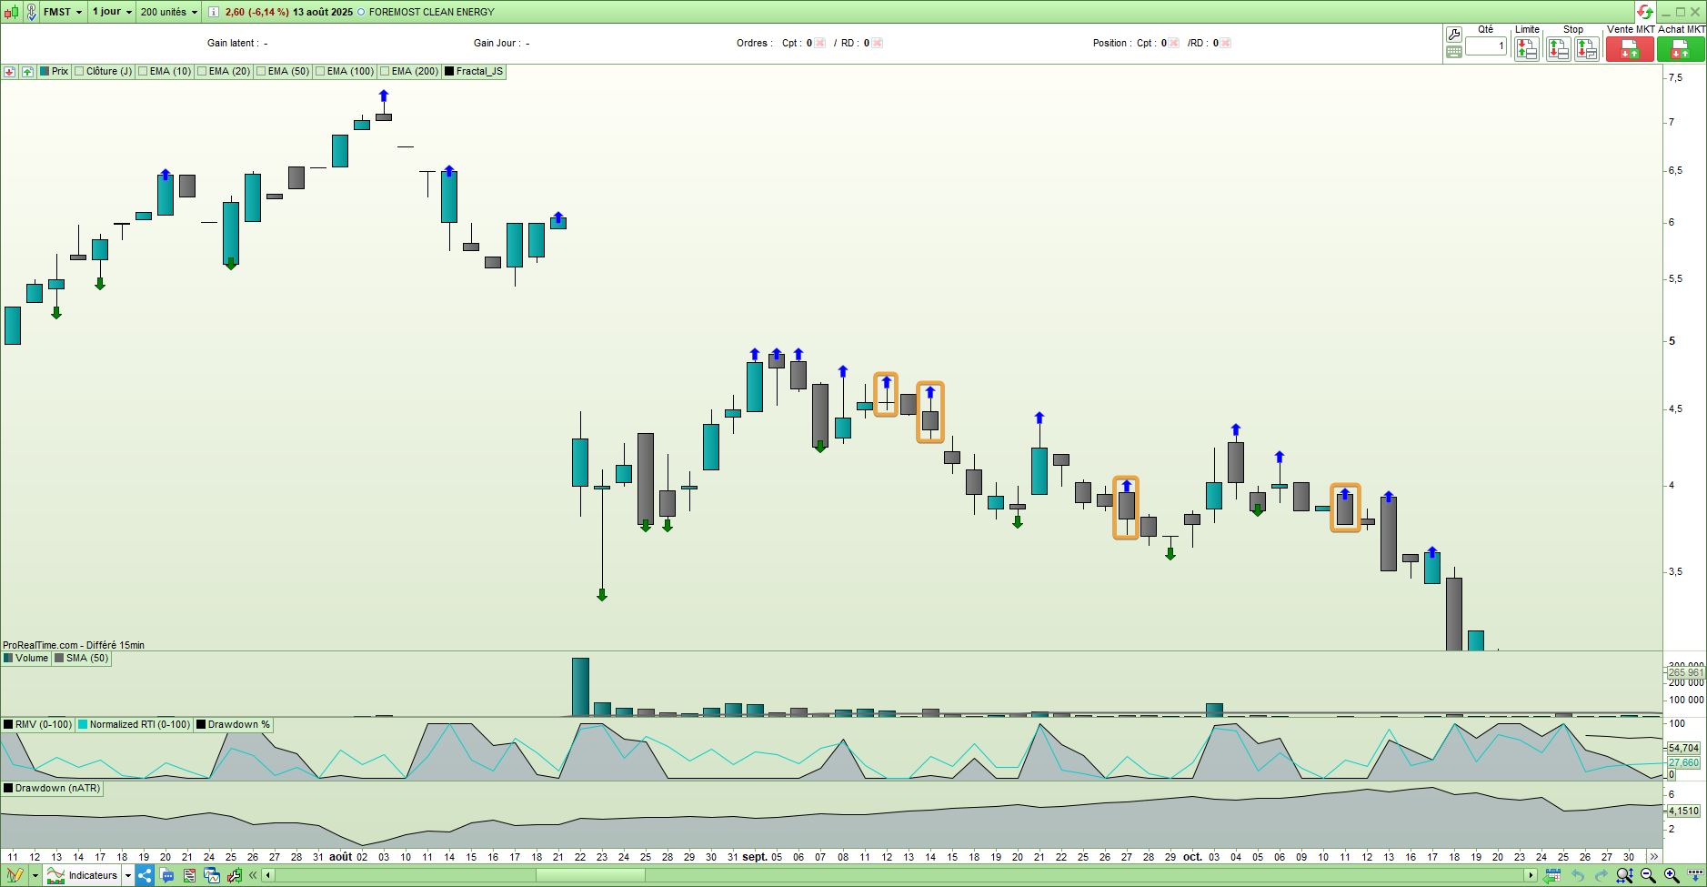Click the dotted grid options icon
The width and height of the screenshot is (1707, 887).
1695,875
